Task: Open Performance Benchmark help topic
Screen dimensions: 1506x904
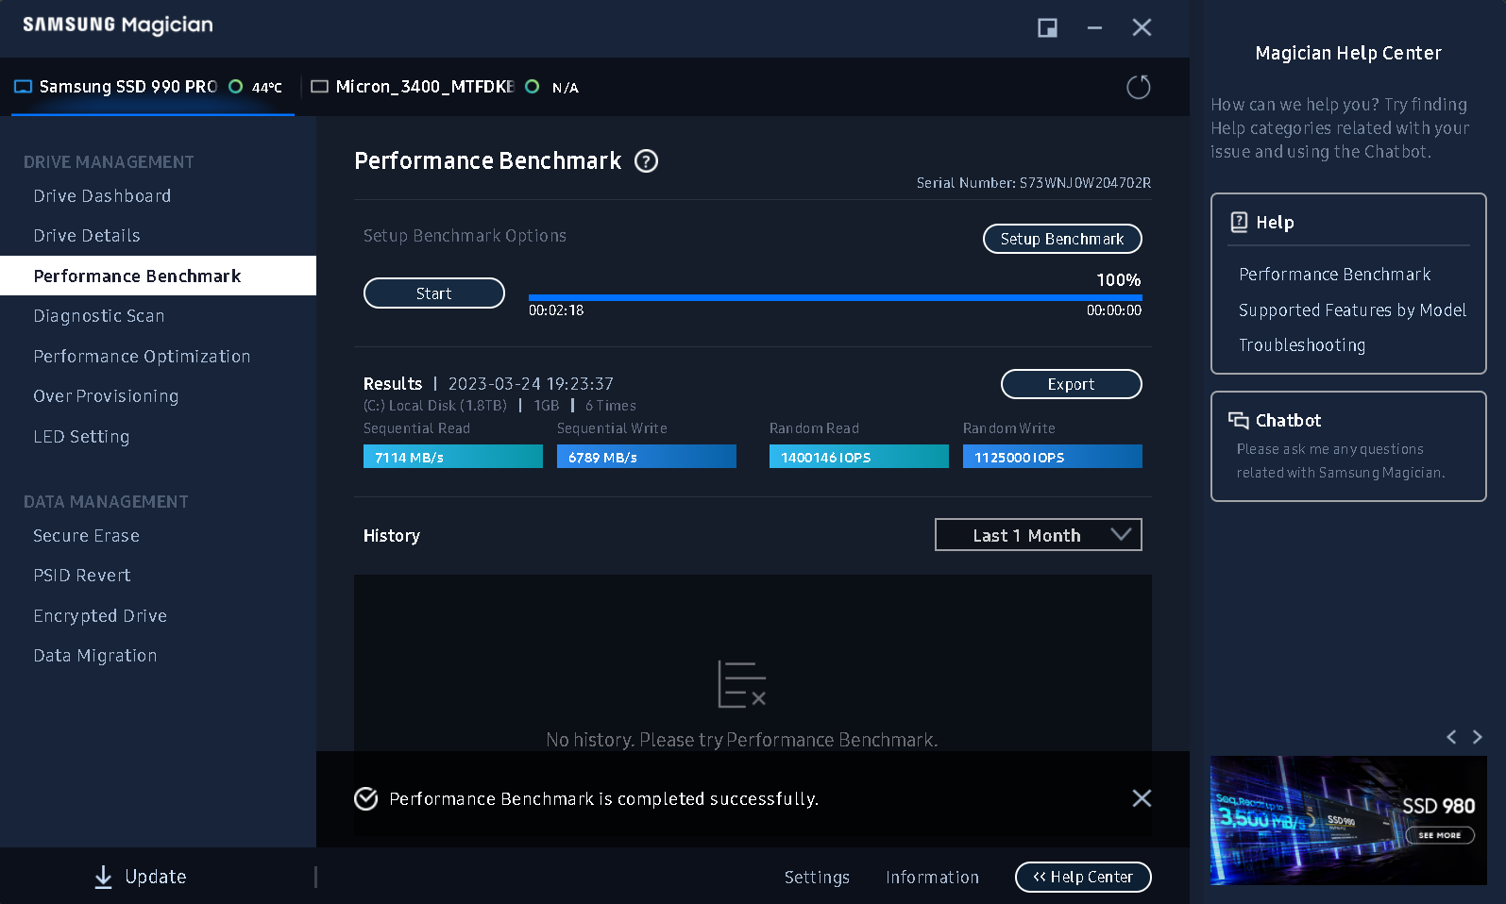Action: point(1334,275)
